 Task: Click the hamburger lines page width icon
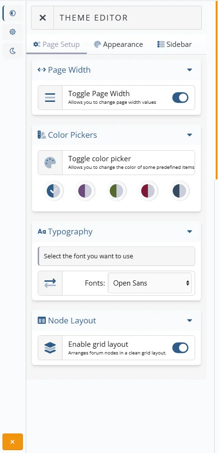[x=50, y=98]
